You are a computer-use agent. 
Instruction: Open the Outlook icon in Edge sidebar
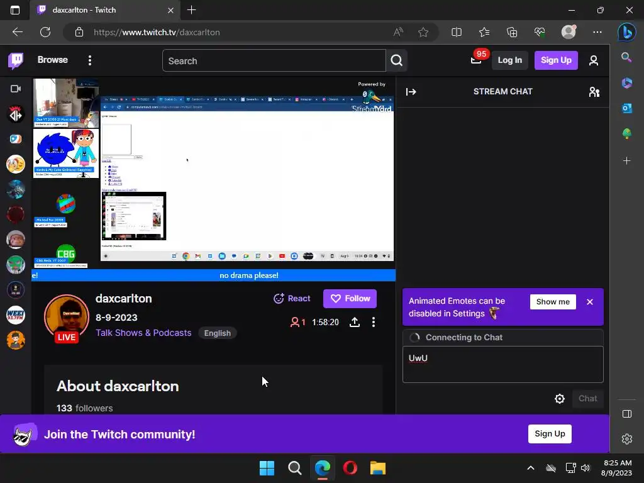pos(627,108)
